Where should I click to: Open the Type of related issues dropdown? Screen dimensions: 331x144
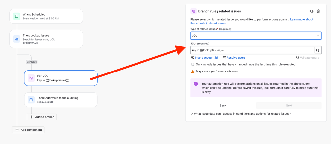(256, 36)
